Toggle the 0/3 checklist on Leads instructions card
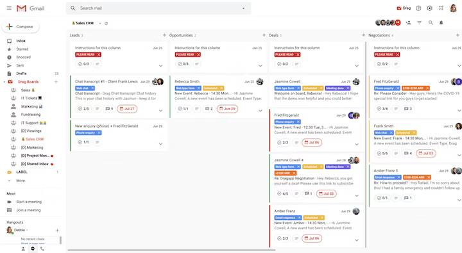The height and width of the screenshot is (253, 462). (83, 64)
